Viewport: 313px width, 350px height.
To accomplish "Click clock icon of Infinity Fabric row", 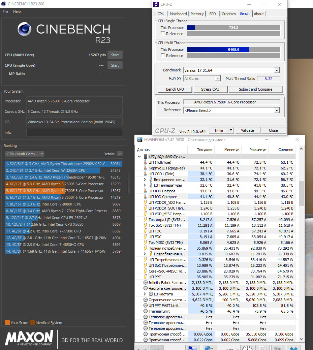I will 145,283.
